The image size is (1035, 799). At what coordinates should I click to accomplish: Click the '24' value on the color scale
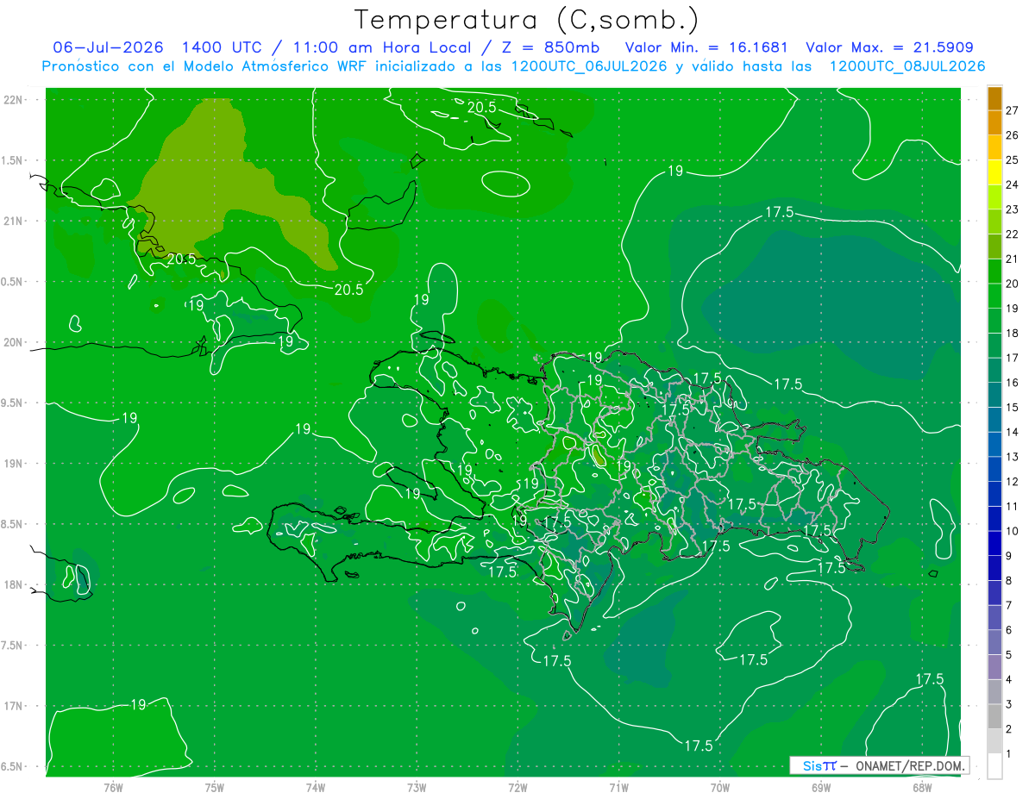(x=1012, y=184)
